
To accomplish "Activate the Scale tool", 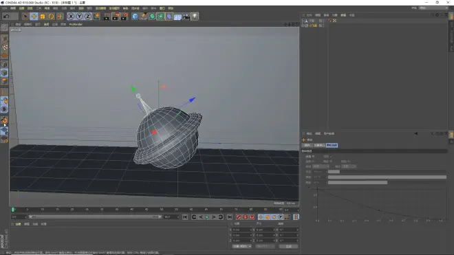I will pyautogui.click(x=43, y=16).
